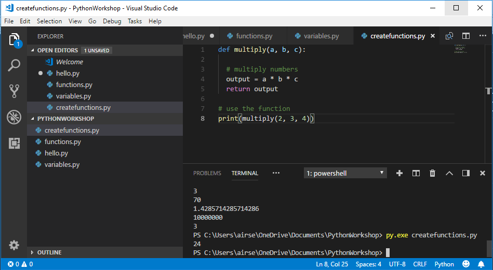Open the View menu
This screenshot has height=270, width=493.
75,21
